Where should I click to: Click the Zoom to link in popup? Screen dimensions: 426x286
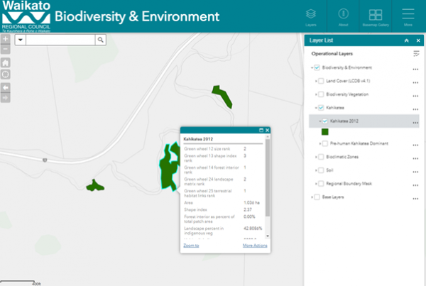pyautogui.click(x=190, y=245)
